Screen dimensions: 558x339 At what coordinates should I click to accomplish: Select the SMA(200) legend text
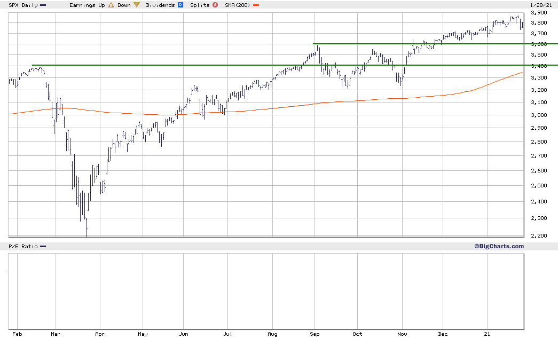coord(238,5)
